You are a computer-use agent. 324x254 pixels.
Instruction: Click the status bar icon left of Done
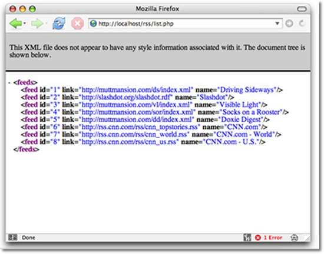[x=12, y=238]
